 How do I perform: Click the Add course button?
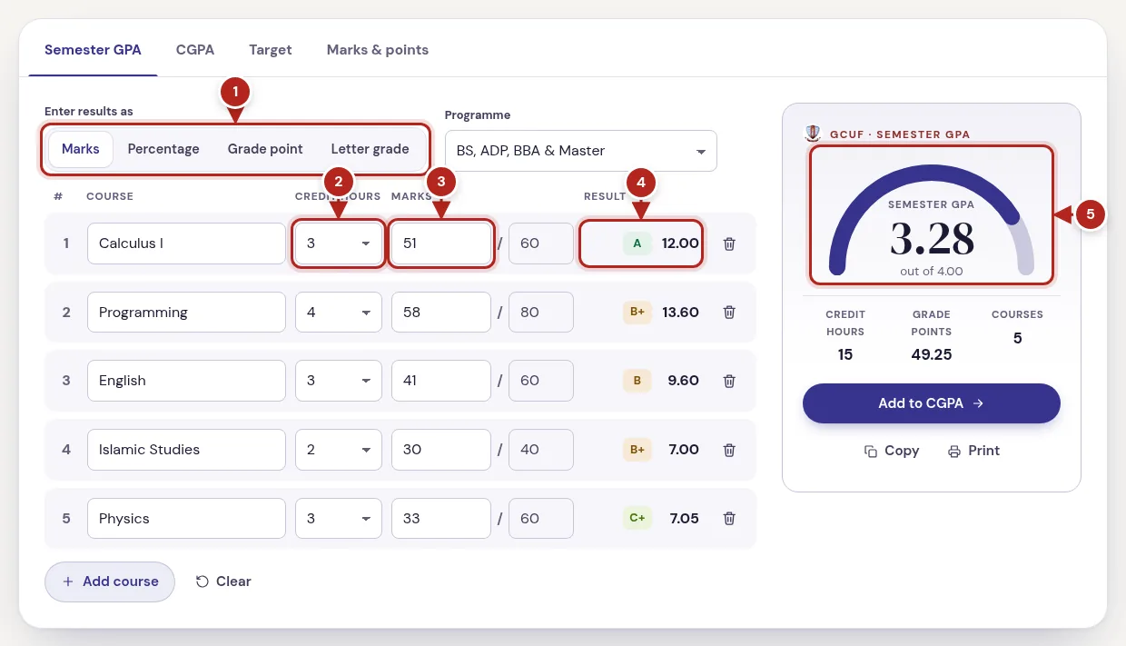[109, 581]
